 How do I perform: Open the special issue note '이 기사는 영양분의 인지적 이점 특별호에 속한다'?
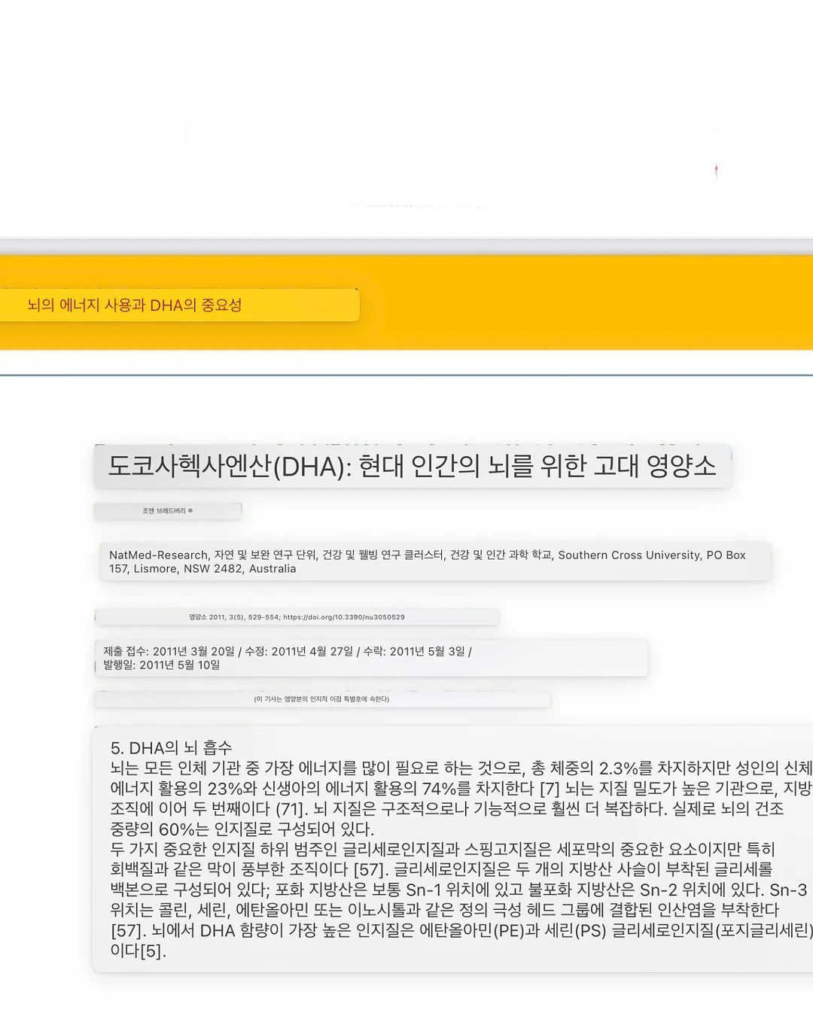click(321, 699)
